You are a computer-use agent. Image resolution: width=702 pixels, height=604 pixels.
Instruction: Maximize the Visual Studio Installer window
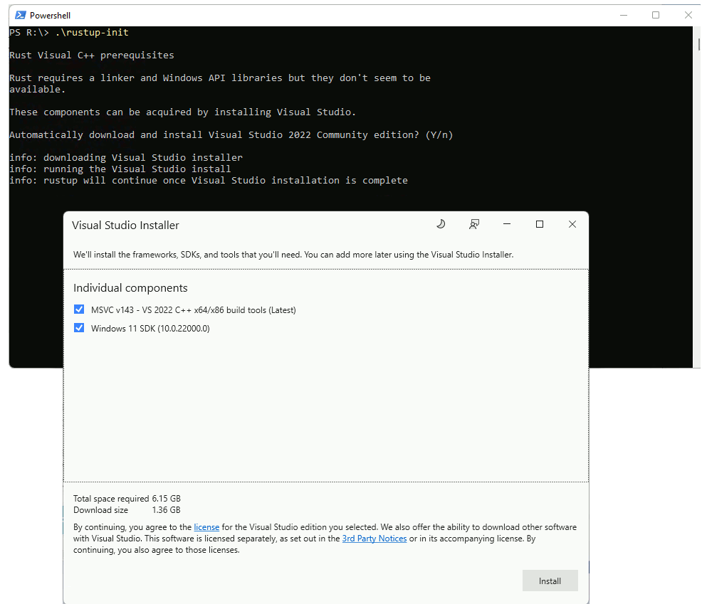point(540,224)
